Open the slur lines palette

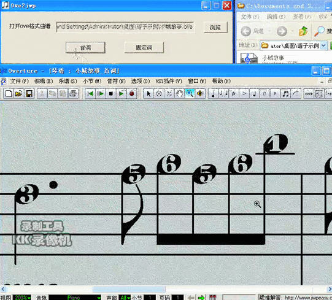pyautogui.click(x=296, y=94)
